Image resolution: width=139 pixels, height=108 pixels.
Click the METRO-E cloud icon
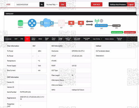click(47, 23)
